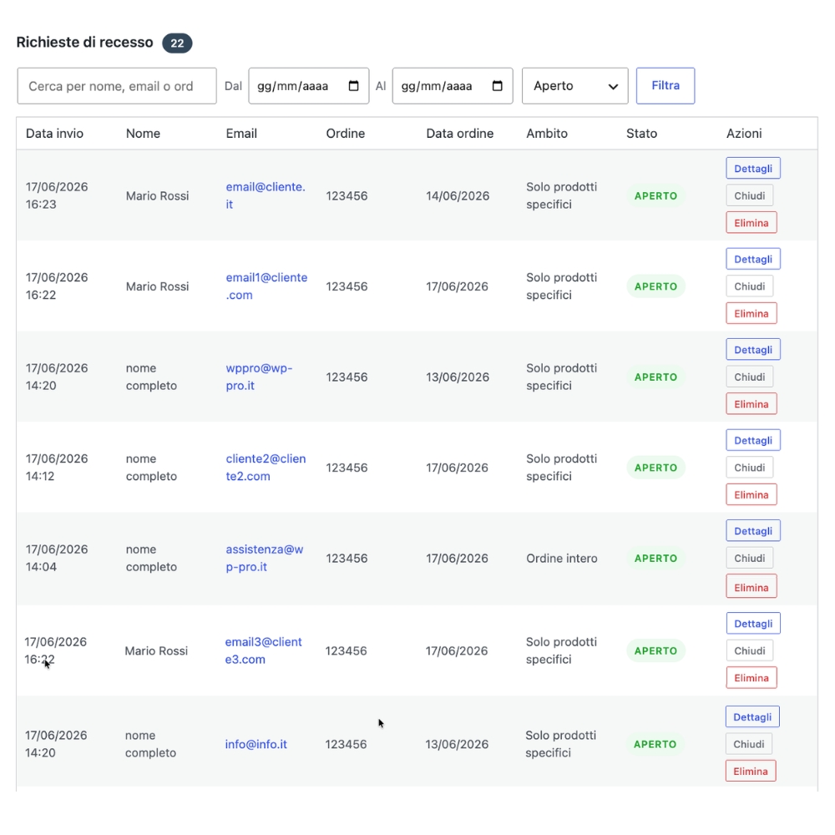Open the info@info.it email link

click(x=256, y=744)
